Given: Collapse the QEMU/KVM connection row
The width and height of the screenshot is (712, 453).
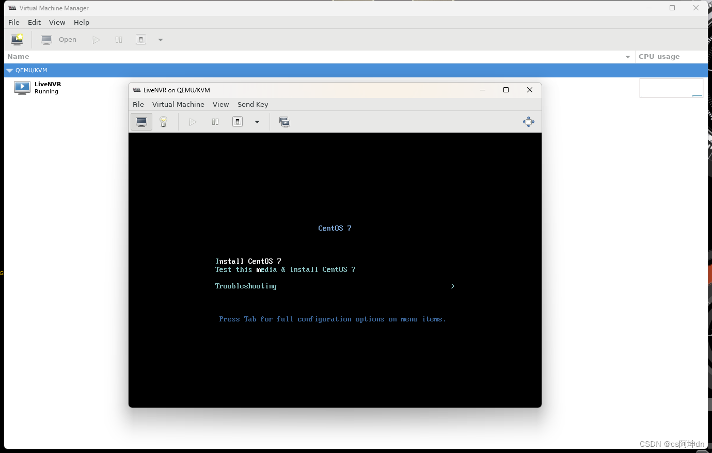Looking at the screenshot, I should [x=10, y=70].
